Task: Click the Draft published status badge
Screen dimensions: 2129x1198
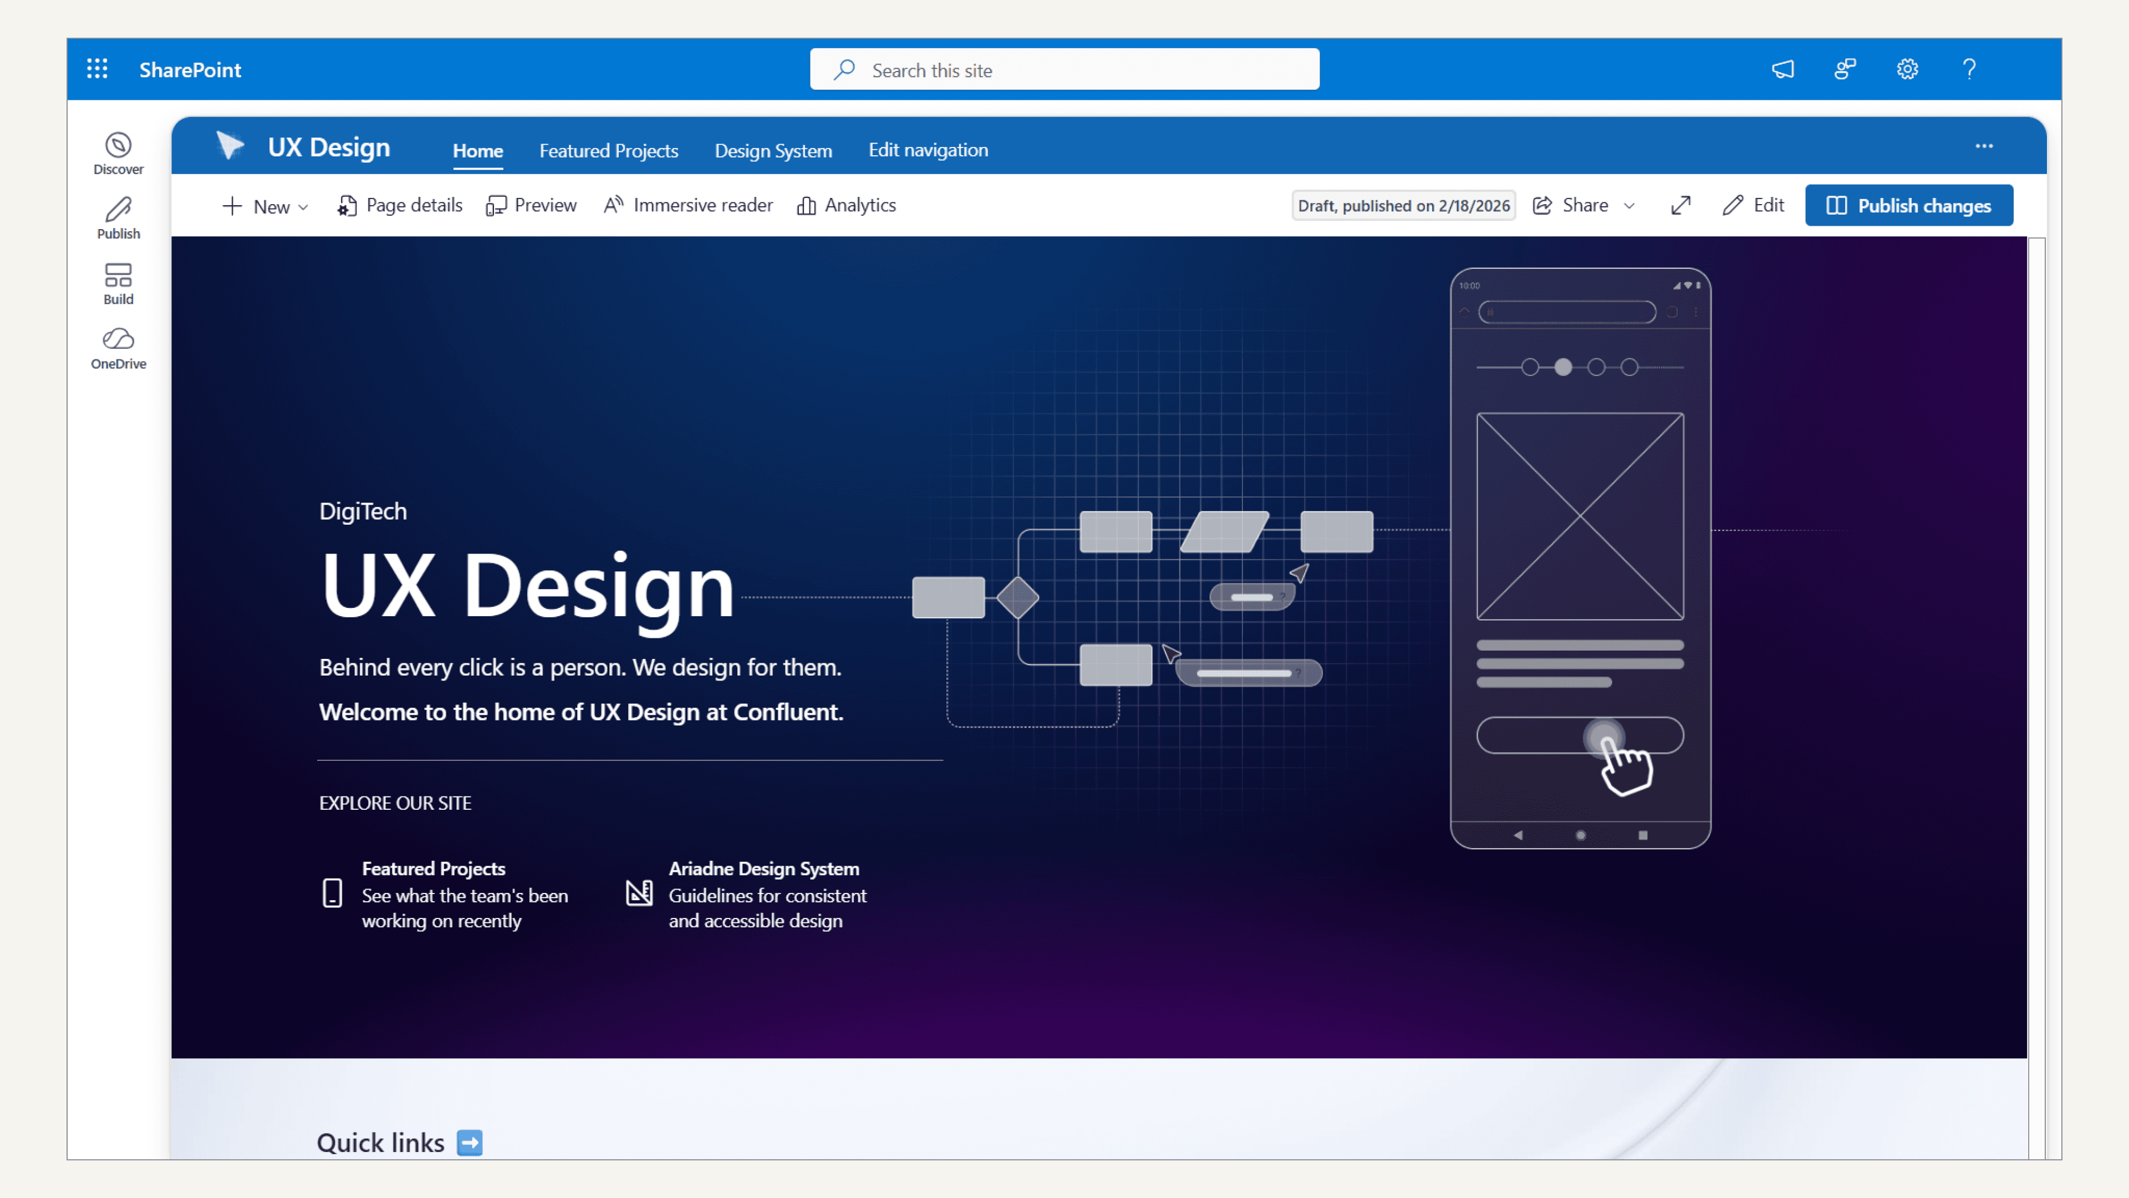Action: tap(1403, 206)
